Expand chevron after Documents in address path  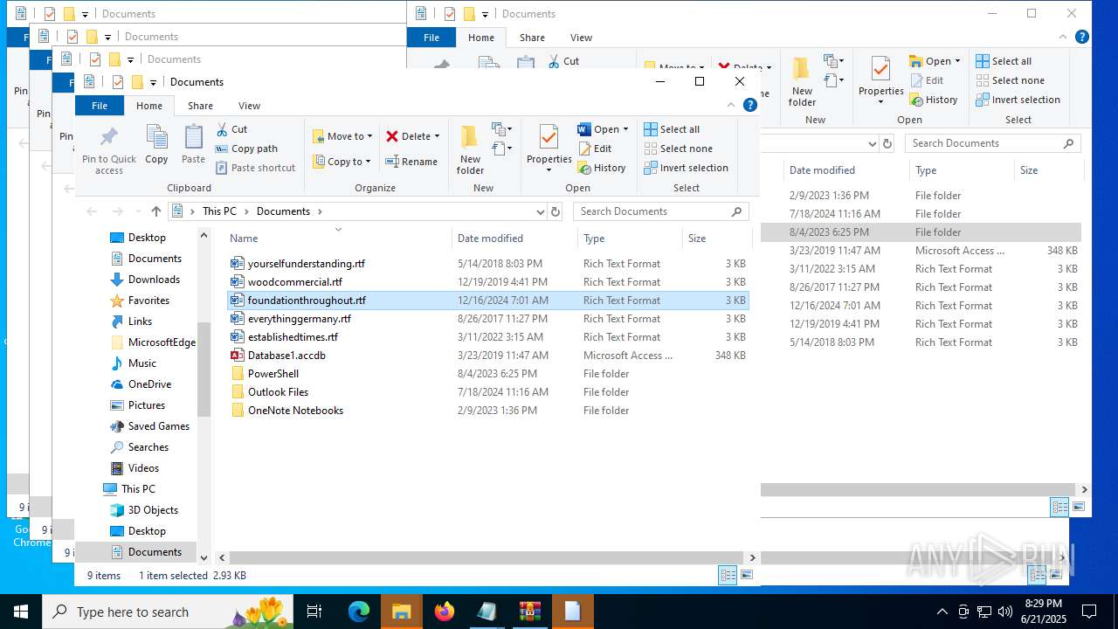(x=320, y=211)
